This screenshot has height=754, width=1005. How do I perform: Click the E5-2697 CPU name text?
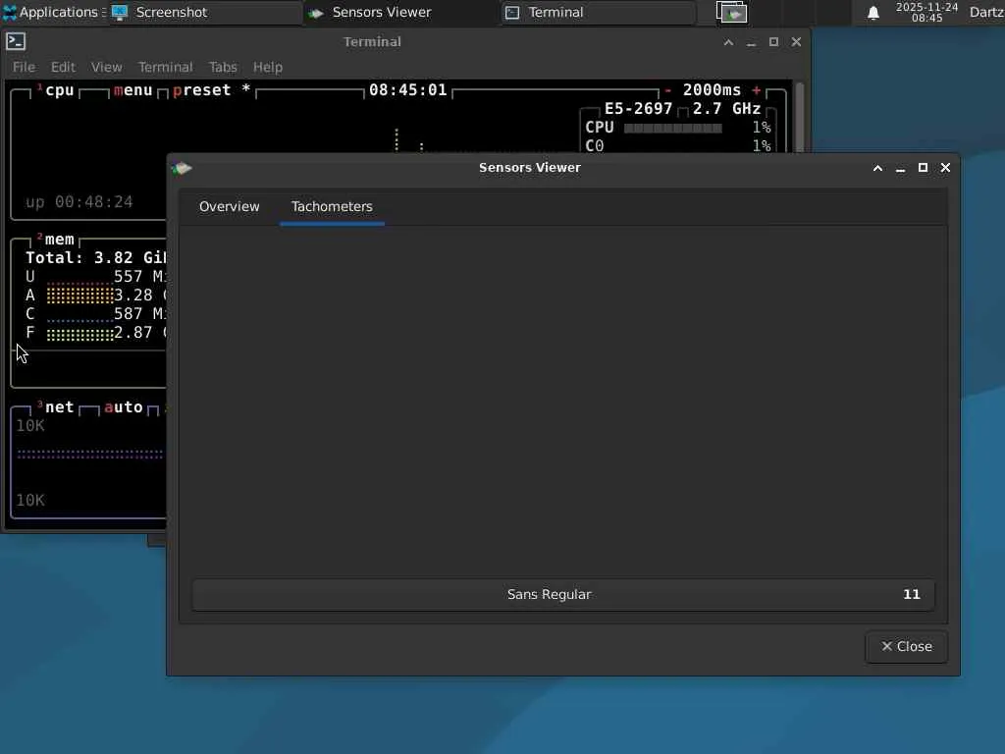(638, 108)
